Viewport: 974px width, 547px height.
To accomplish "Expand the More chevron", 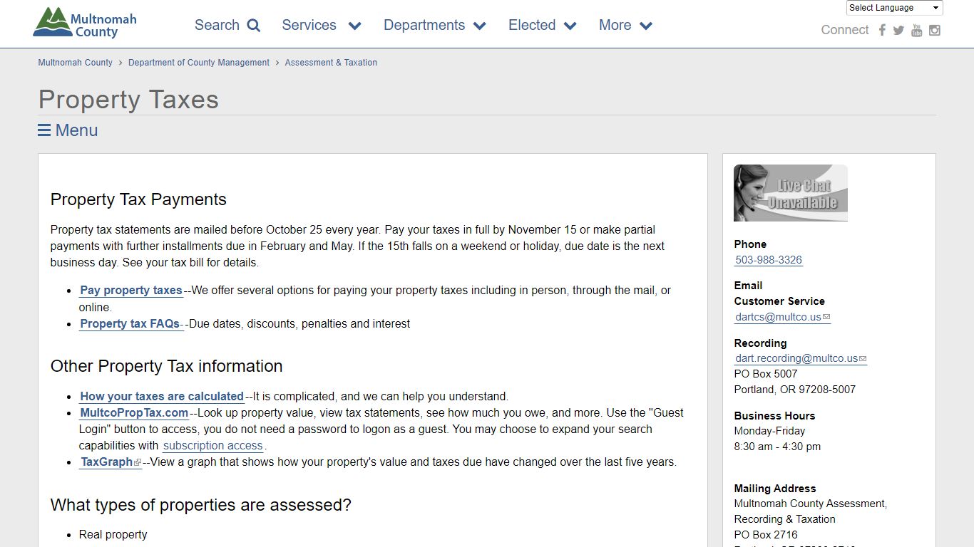I will [646, 26].
